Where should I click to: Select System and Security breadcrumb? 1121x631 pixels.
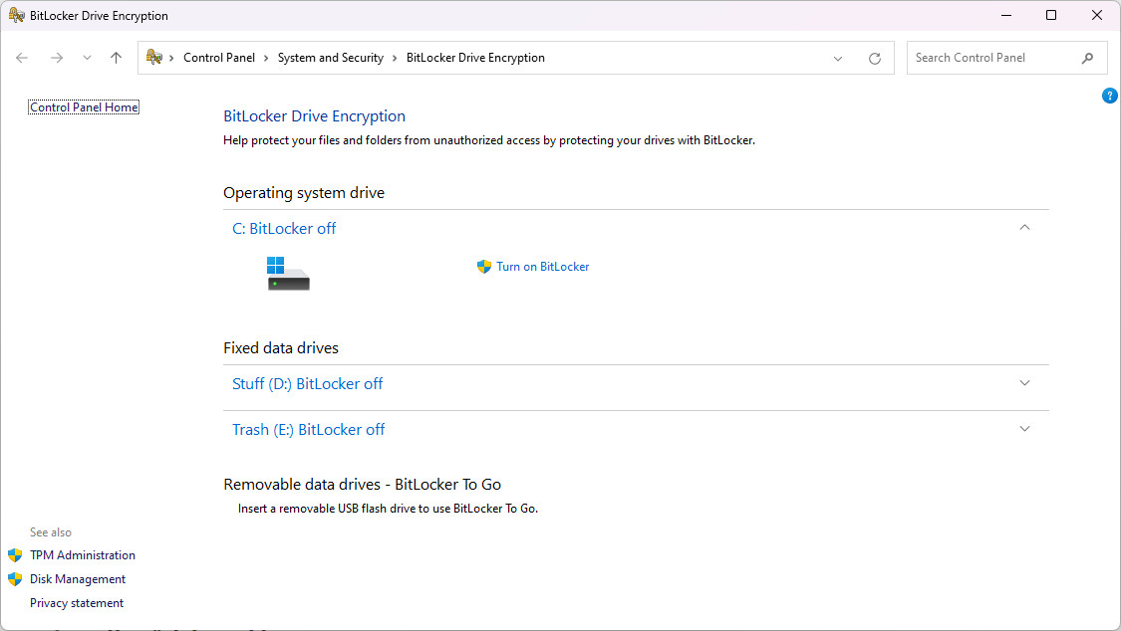tap(330, 58)
